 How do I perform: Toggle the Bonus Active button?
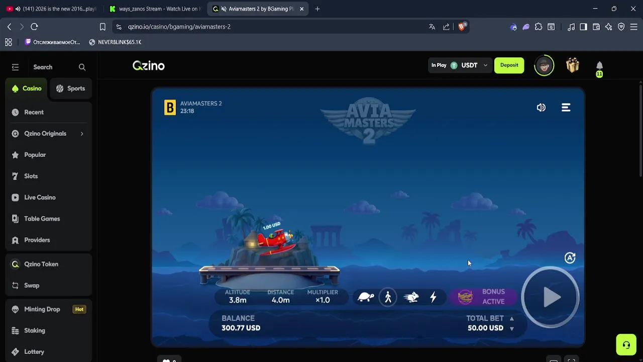point(483,297)
